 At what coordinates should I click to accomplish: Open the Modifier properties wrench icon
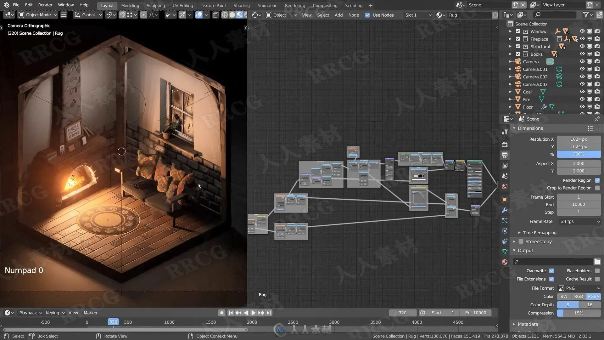coord(505,210)
